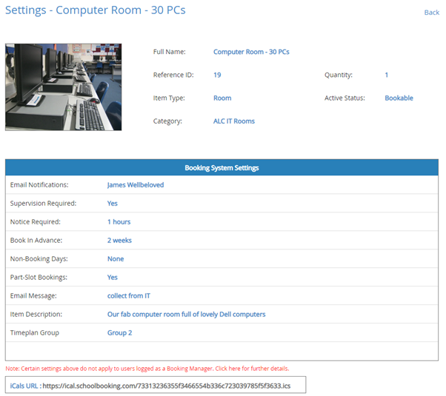Click the Quantity value 1
446x396 pixels.
point(386,75)
